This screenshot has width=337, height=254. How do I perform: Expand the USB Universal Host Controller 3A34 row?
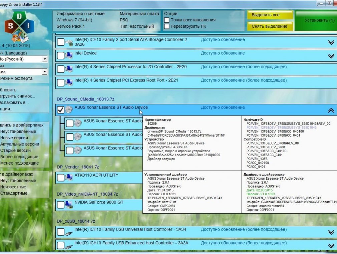pos(331,232)
